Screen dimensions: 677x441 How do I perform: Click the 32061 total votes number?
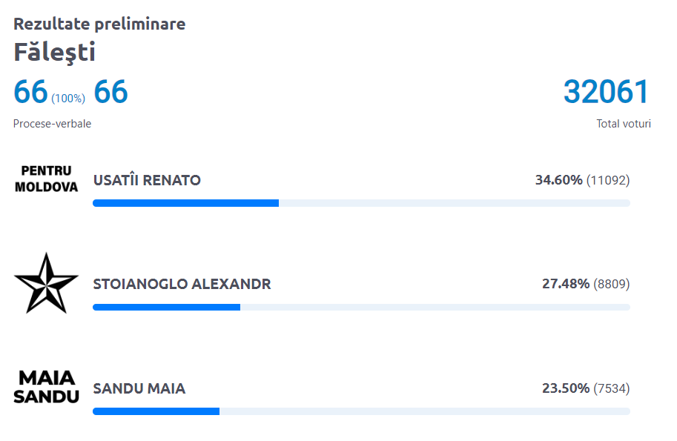point(606,91)
